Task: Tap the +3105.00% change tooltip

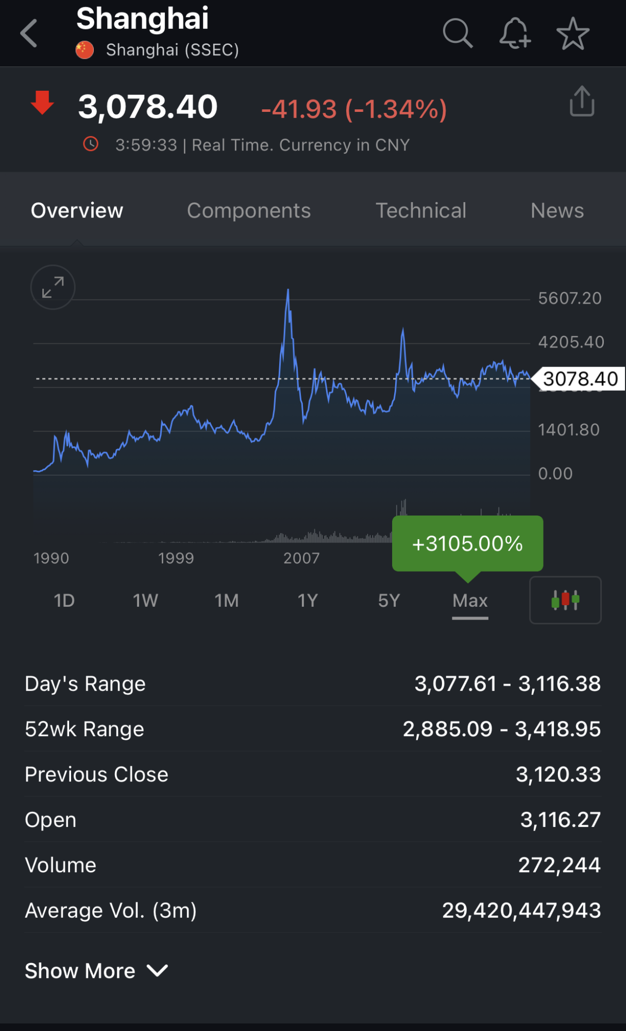Action: [467, 543]
